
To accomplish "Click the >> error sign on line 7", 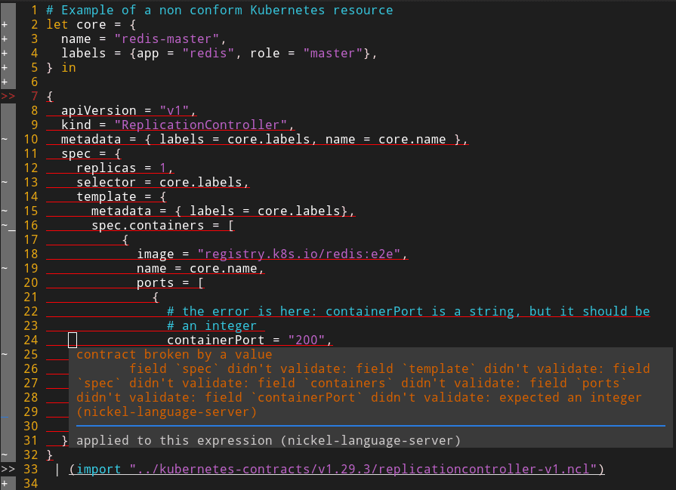I will click(x=8, y=96).
